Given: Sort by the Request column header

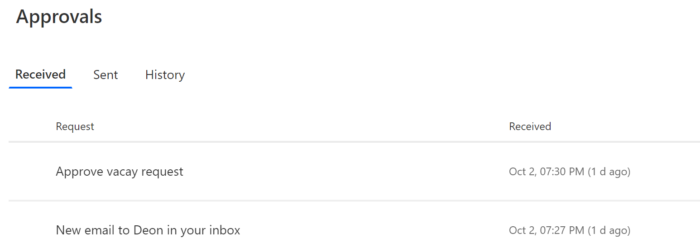Looking at the screenshot, I should pyautogui.click(x=75, y=126).
